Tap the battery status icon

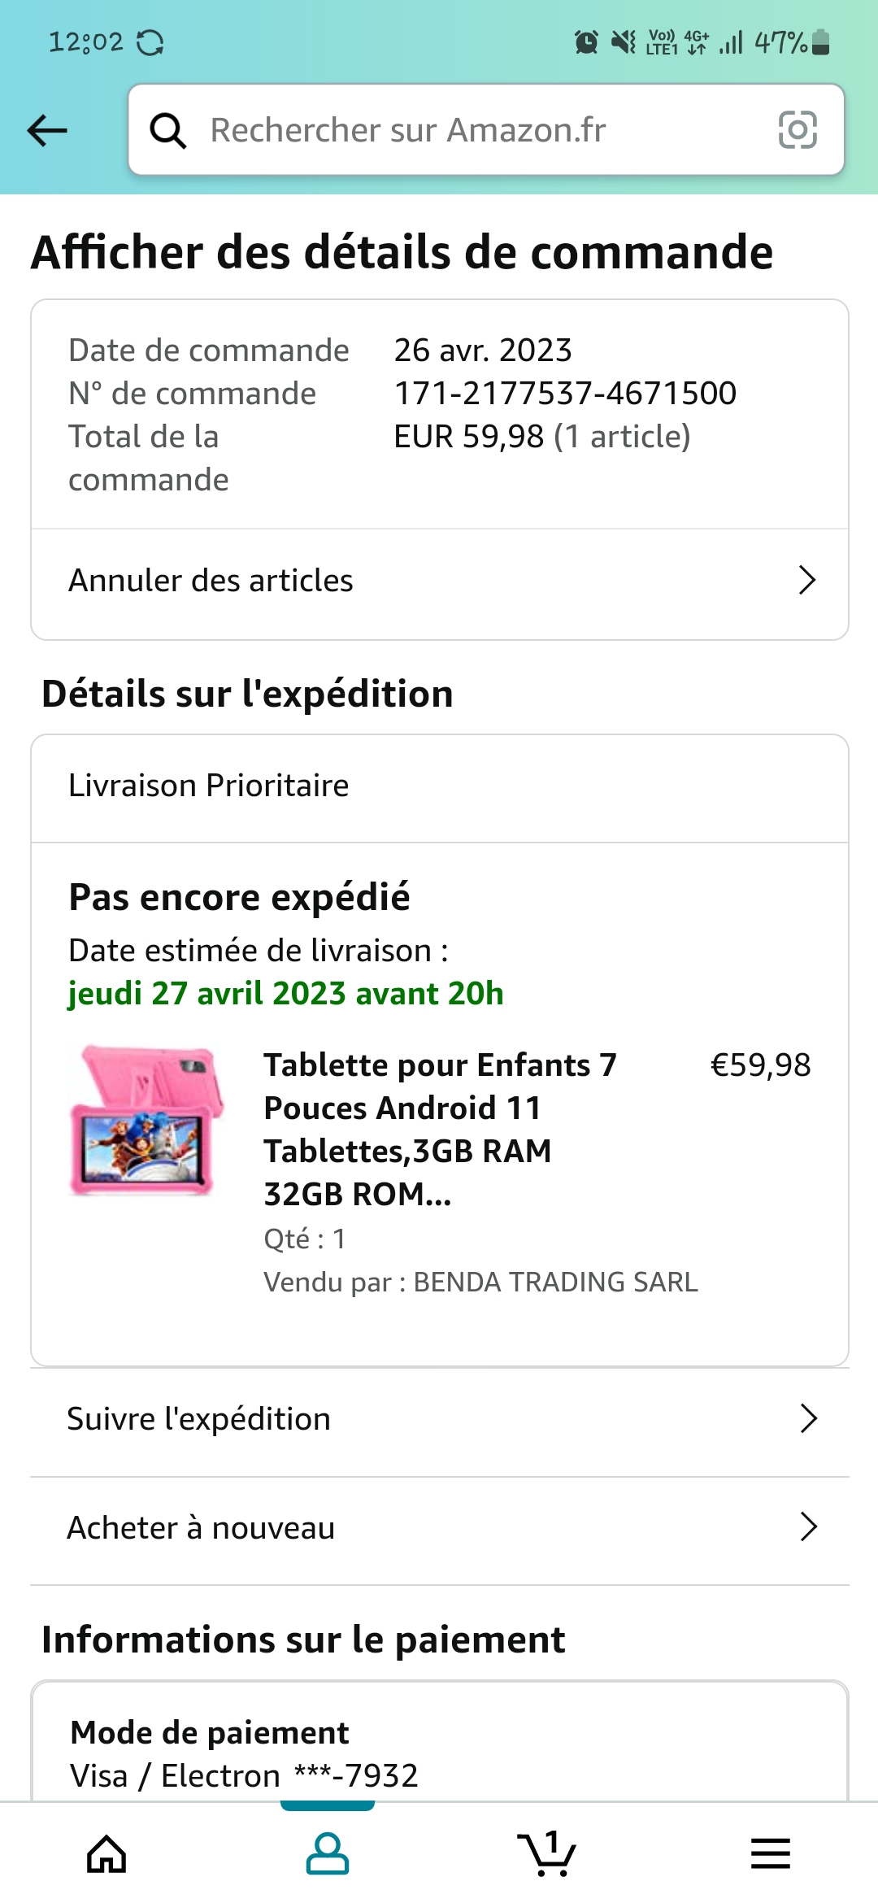pos(821,41)
